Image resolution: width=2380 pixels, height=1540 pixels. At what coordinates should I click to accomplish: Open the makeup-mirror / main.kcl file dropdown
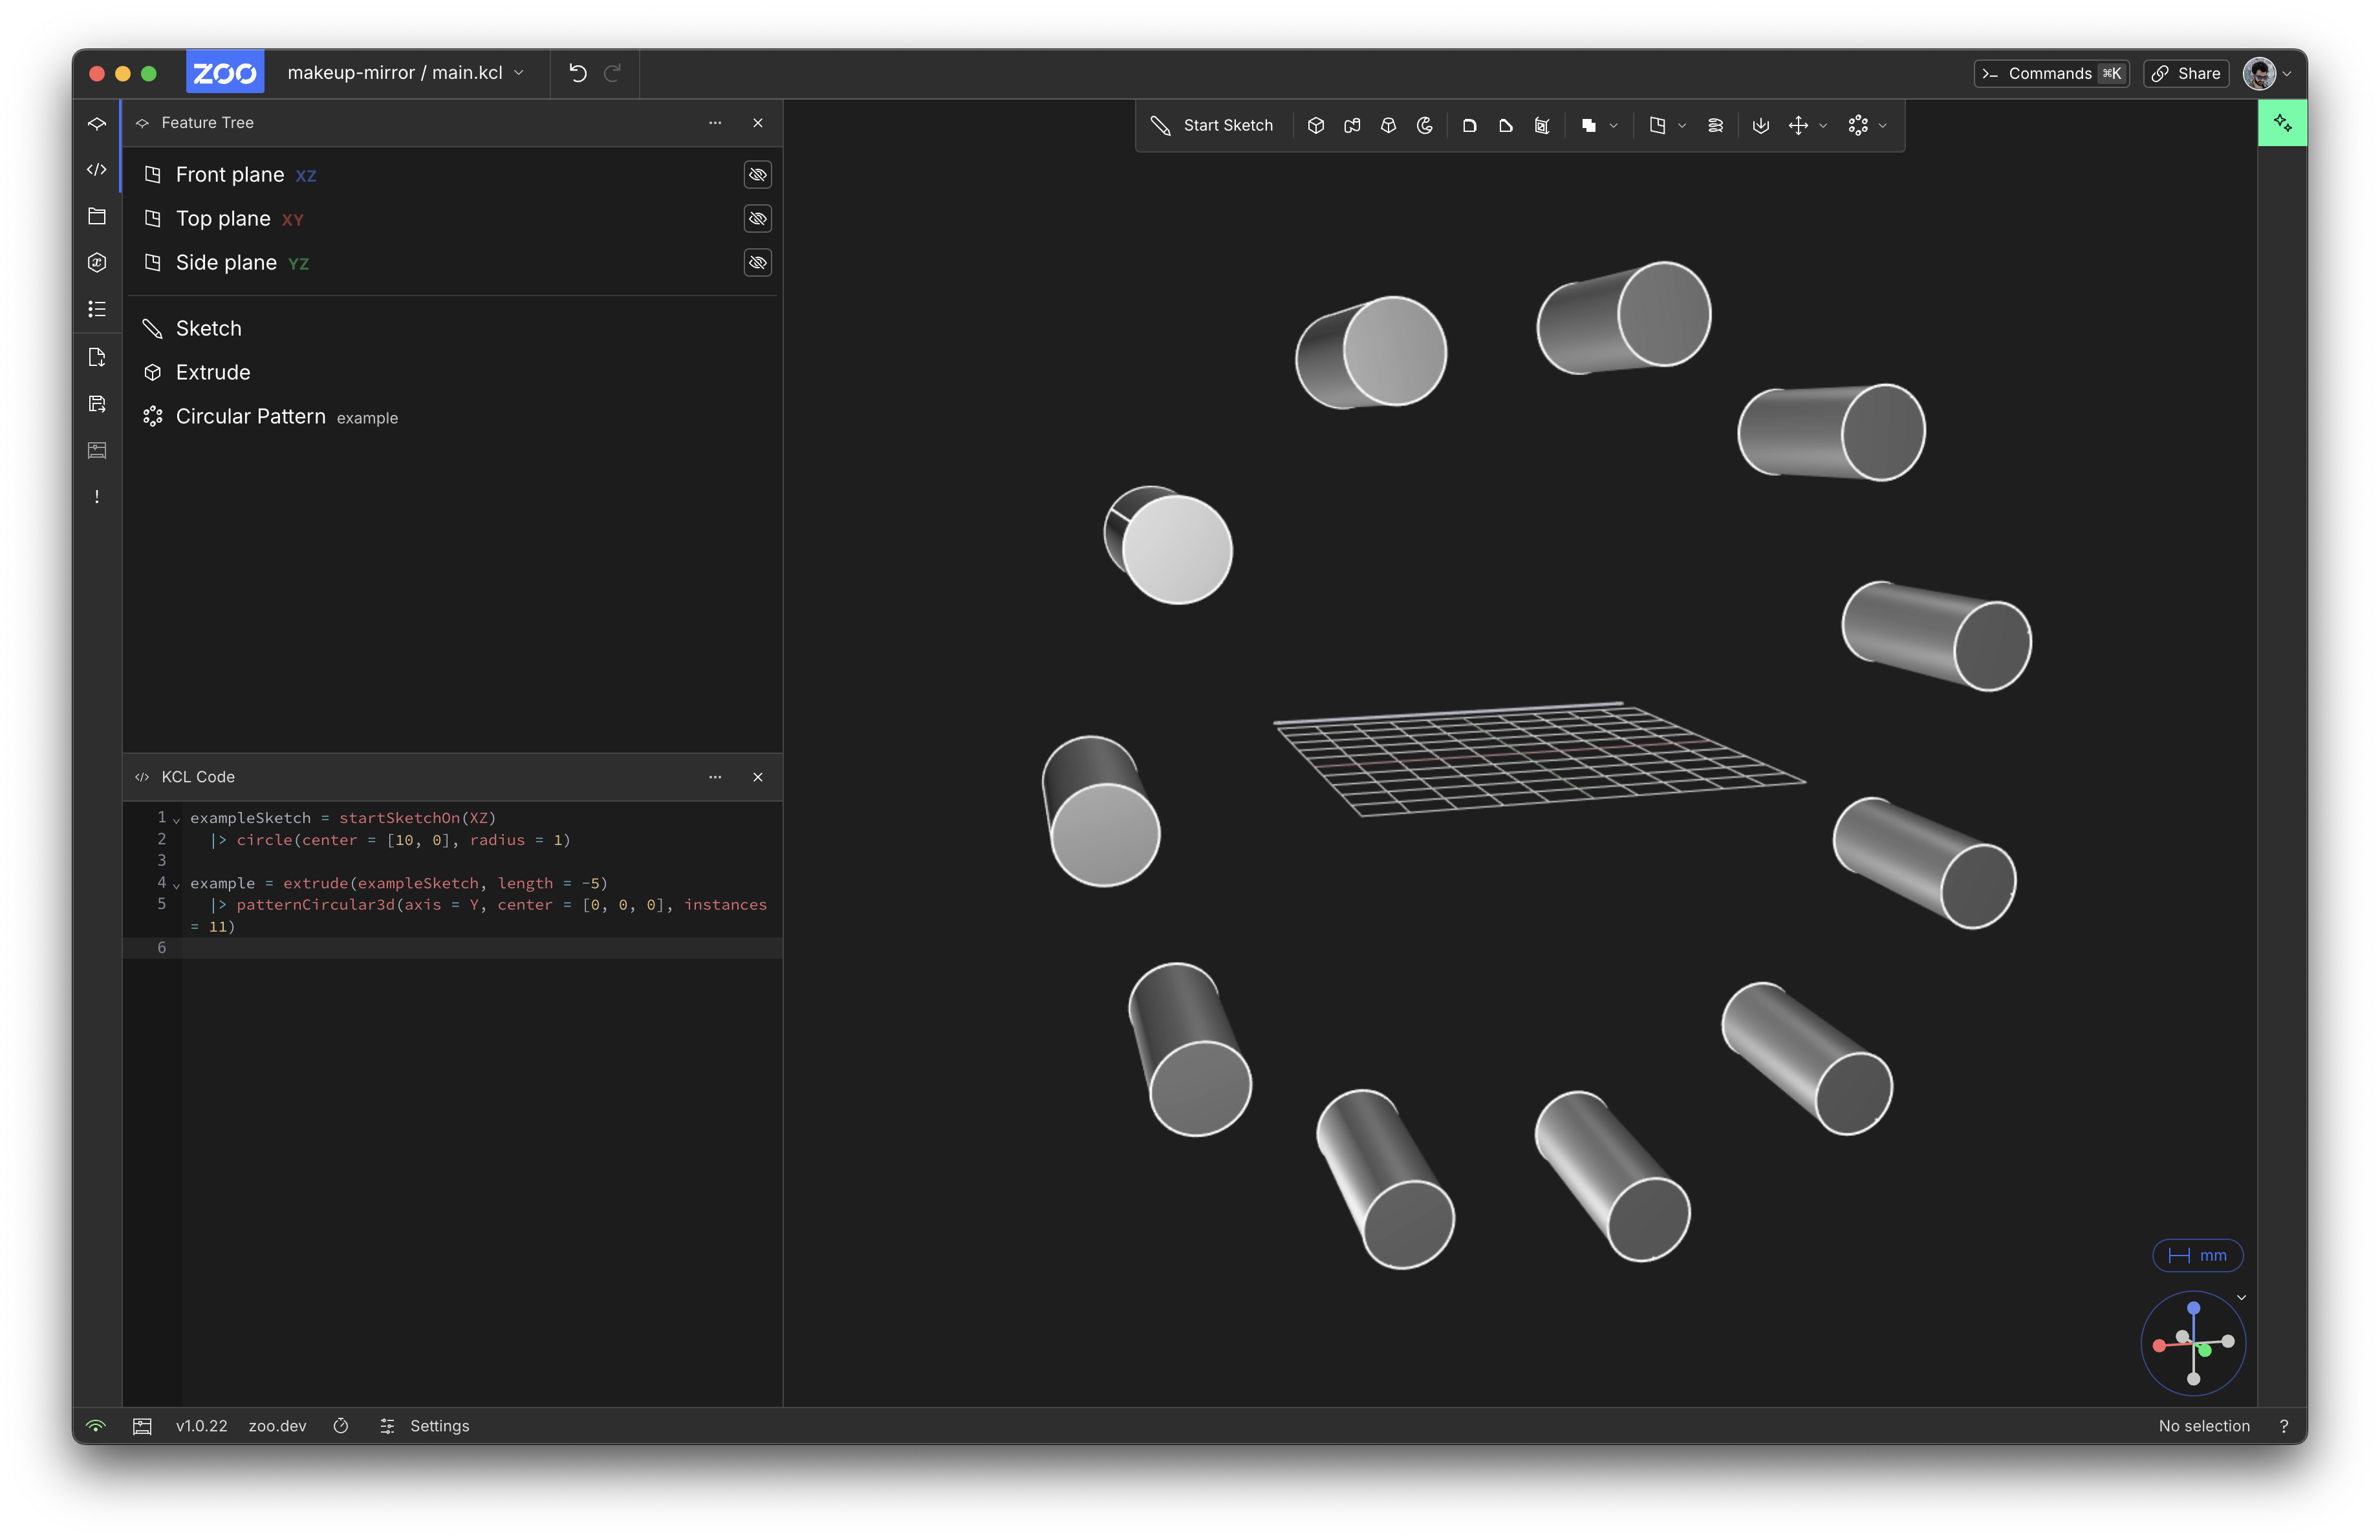pyautogui.click(x=405, y=73)
